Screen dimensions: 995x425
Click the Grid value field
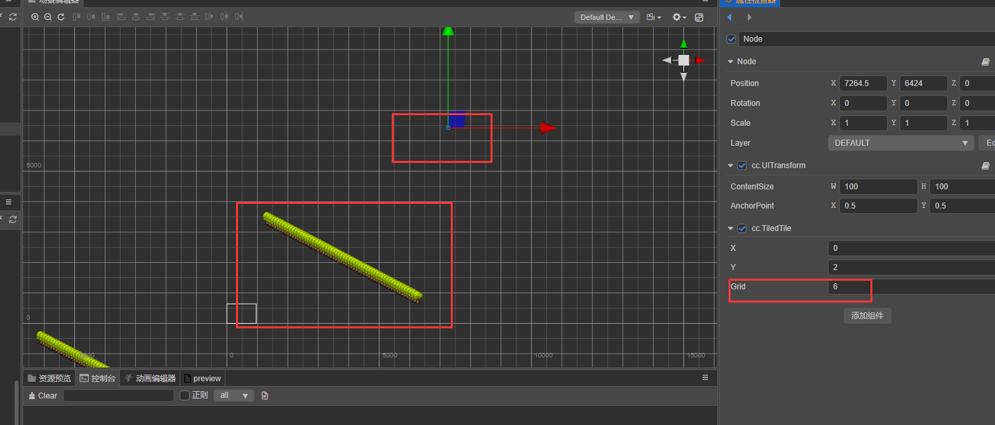911,287
